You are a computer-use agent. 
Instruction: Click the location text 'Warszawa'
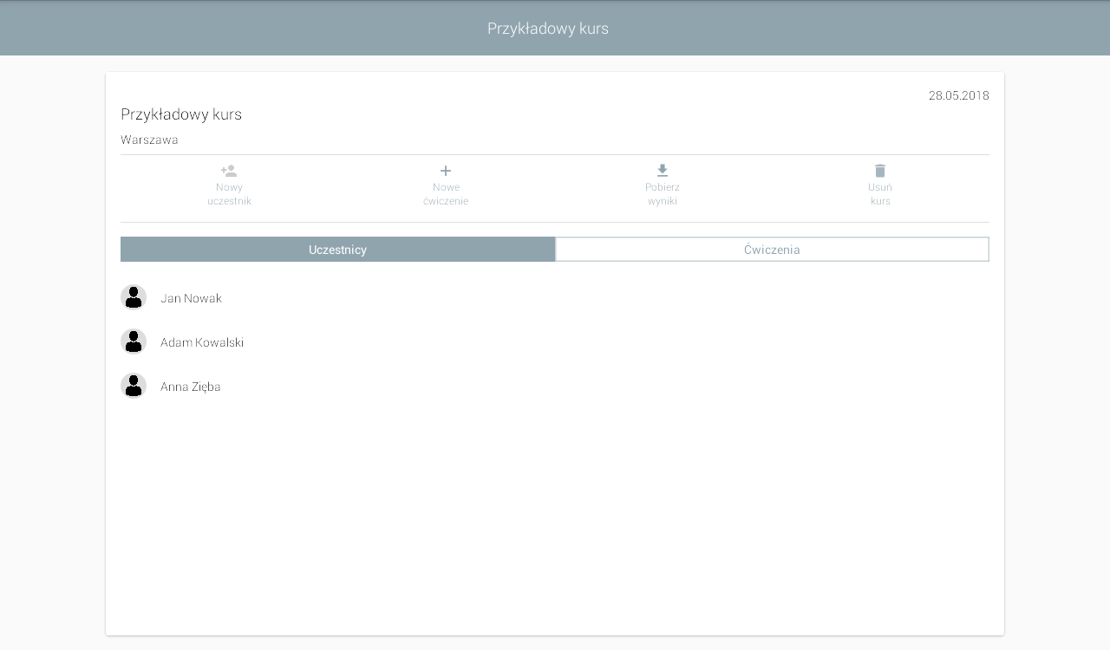[x=149, y=140]
